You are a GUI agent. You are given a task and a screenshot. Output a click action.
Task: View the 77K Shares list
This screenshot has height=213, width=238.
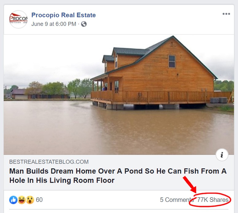click(x=213, y=200)
